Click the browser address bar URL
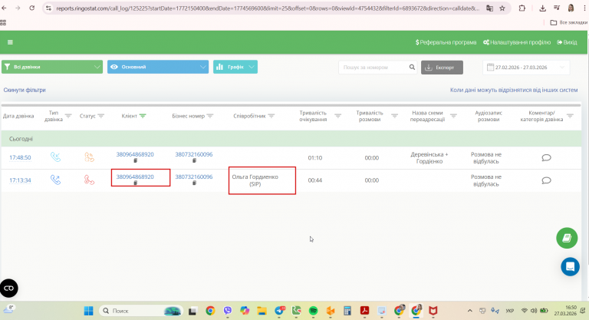 coord(268,8)
